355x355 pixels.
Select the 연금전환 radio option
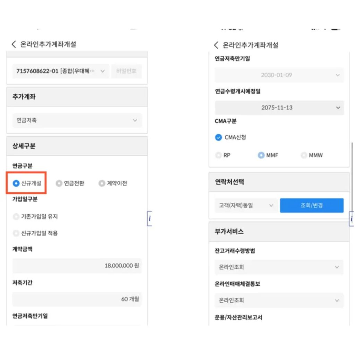tap(59, 183)
